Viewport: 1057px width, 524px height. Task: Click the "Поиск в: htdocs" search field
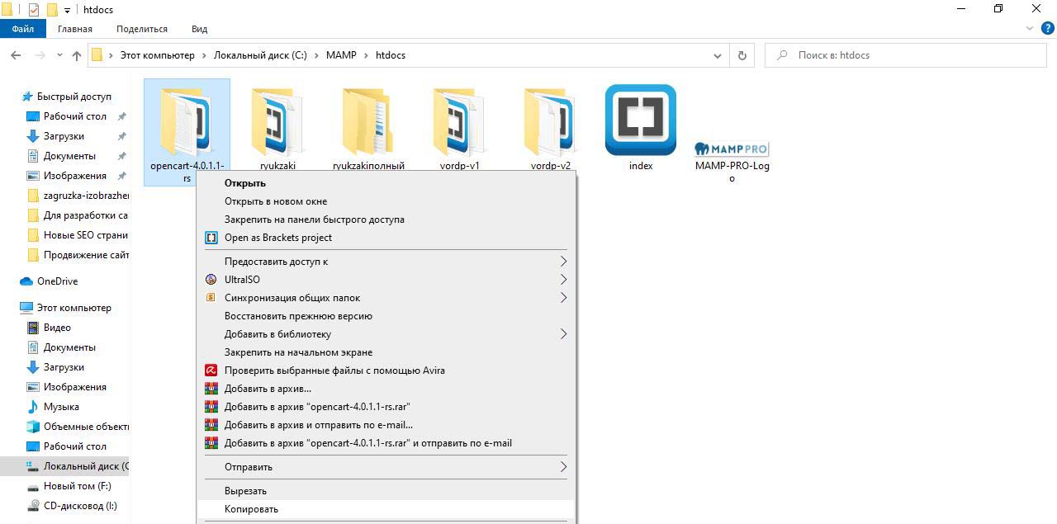point(908,55)
